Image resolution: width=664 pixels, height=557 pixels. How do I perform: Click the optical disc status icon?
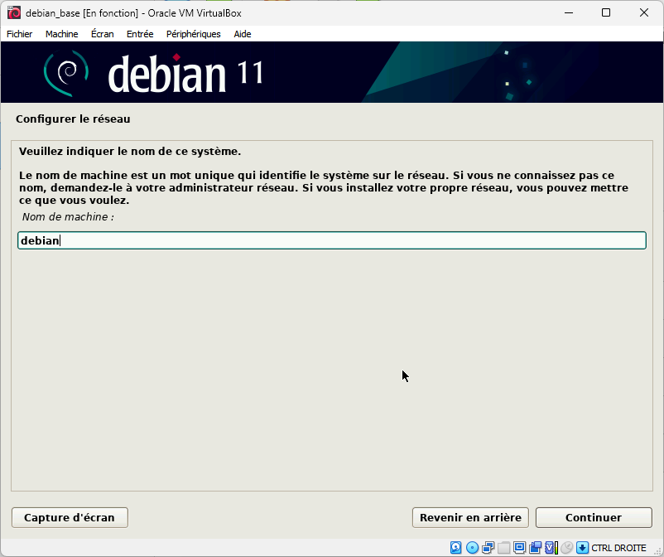click(x=472, y=548)
